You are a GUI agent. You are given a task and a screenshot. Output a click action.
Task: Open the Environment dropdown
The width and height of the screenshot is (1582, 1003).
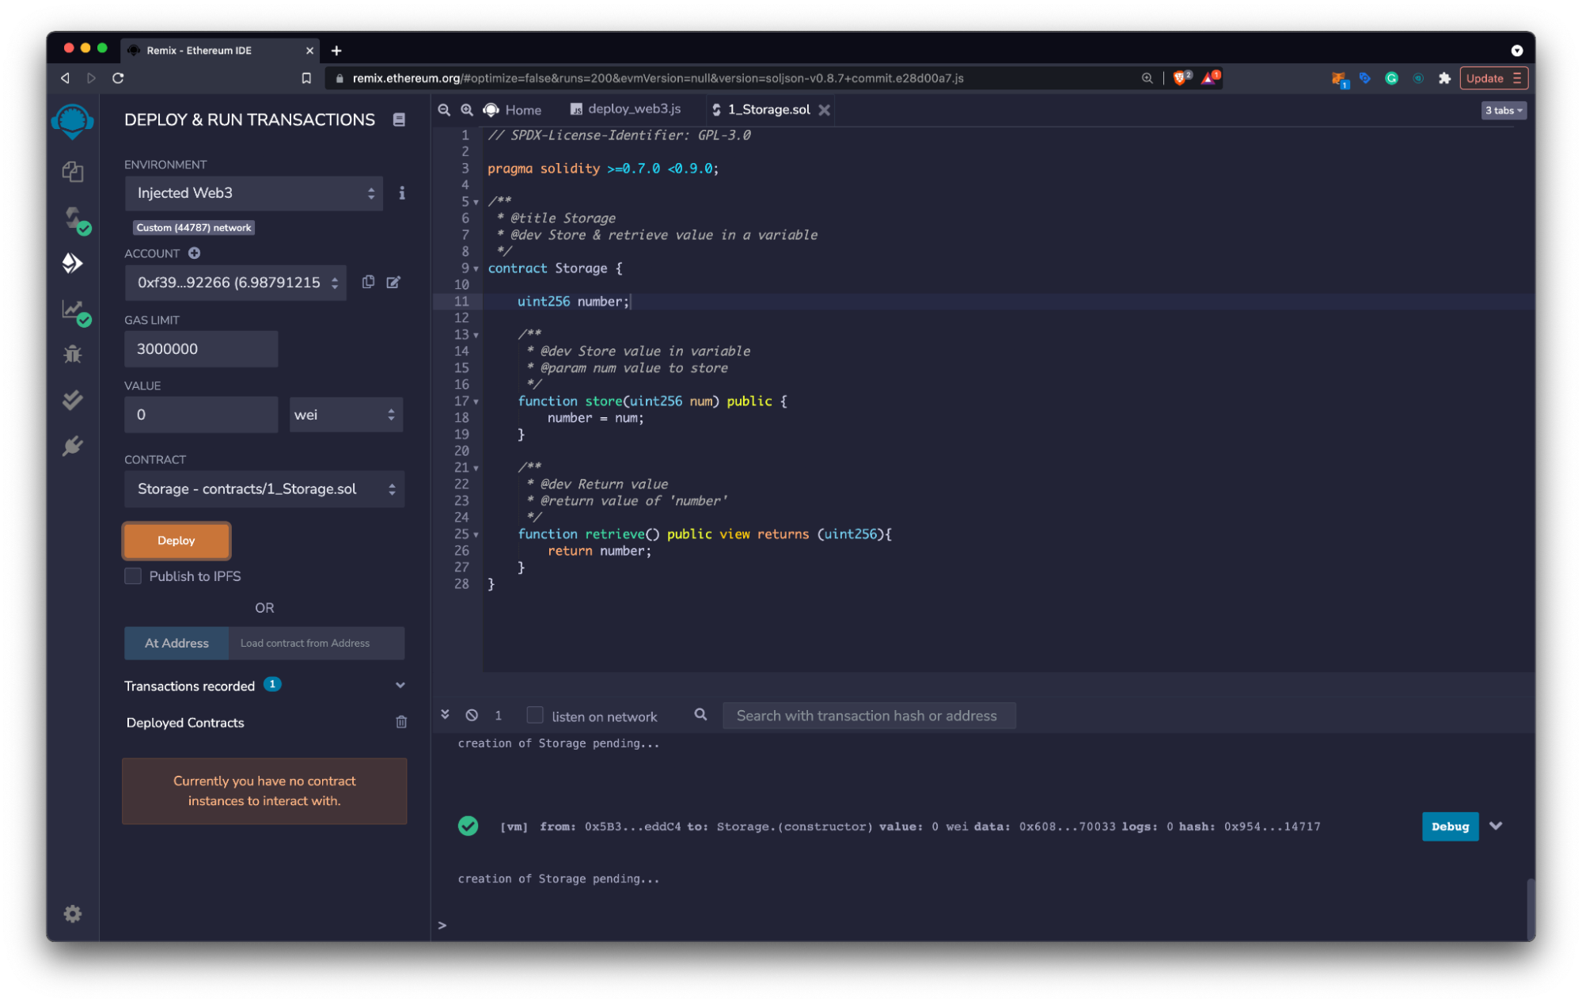coord(253,193)
